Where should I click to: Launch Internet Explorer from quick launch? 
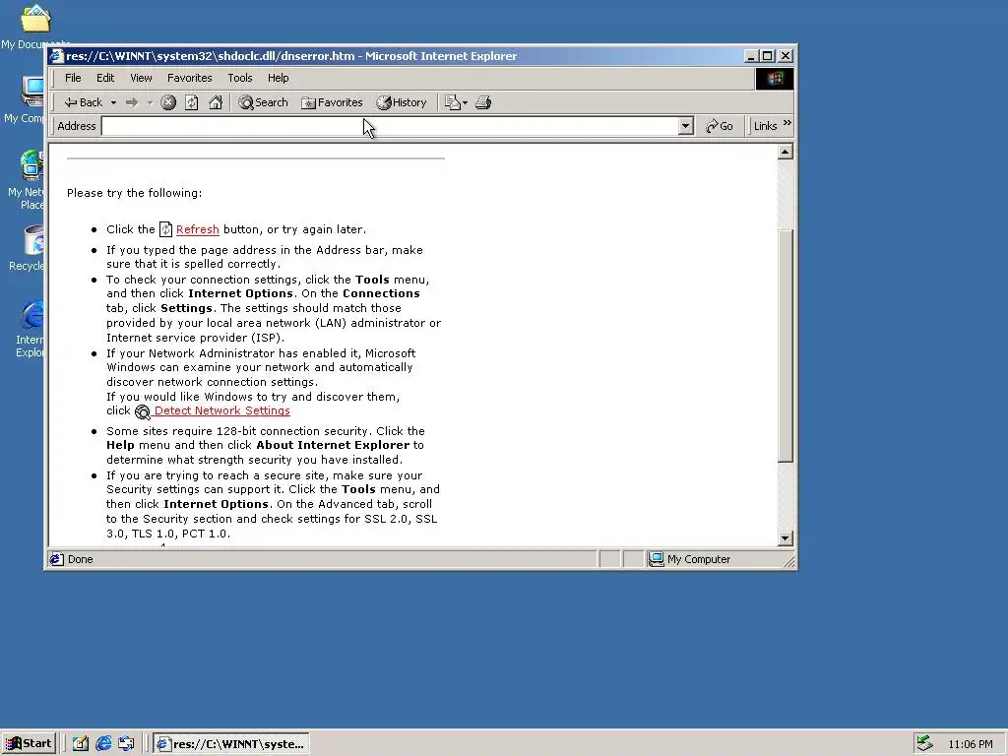[x=103, y=744]
